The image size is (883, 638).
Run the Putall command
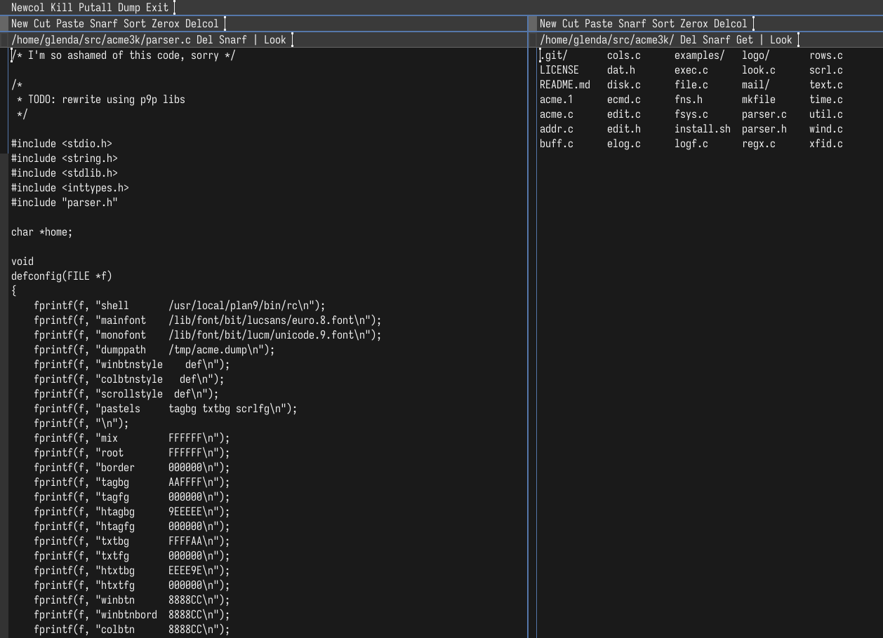[95, 8]
